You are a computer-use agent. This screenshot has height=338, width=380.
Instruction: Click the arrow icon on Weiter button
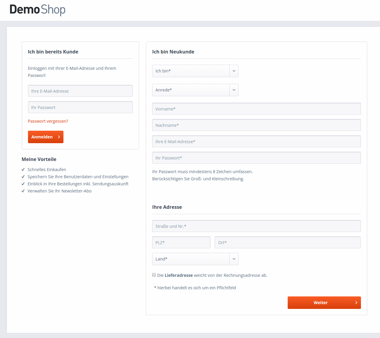(x=356, y=303)
